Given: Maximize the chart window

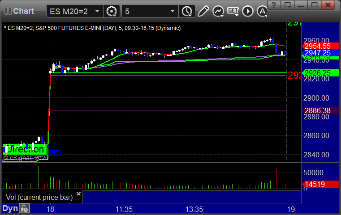Looking at the screenshot, I should point(314,5).
